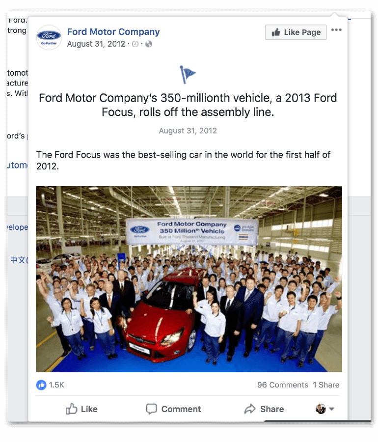This screenshot has width=378, height=442.
Task: Click the Comment speech bubble button
Action: pos(173,409)
